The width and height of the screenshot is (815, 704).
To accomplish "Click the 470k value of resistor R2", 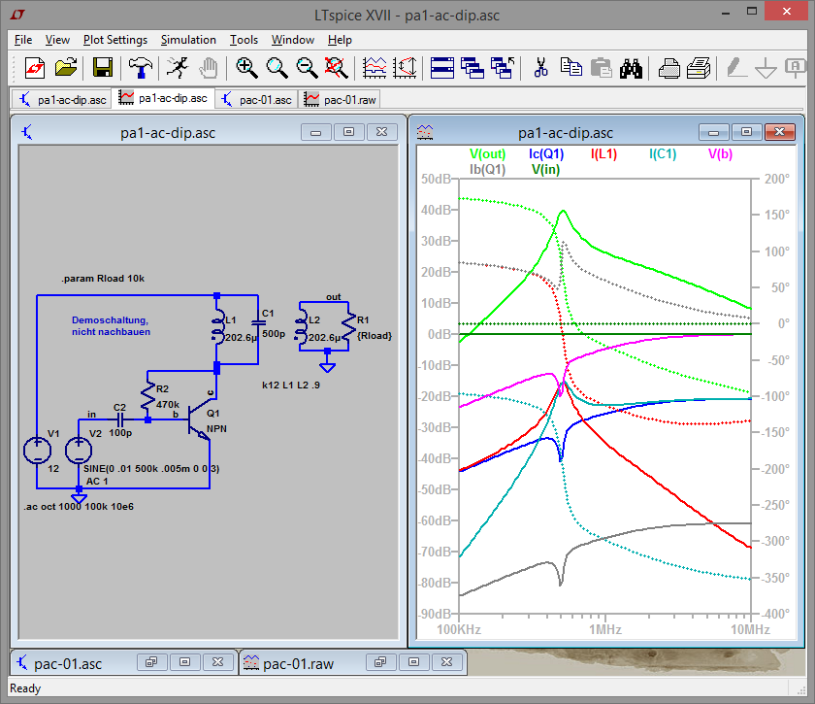I will pos(167,404).
